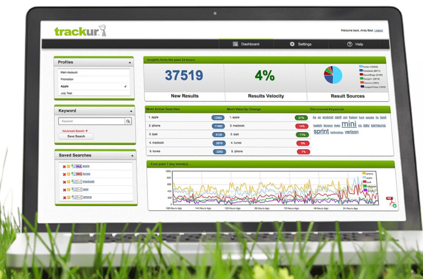Open the Settings tab
Viewport: 423px width, 279px height.
tap(301, 44)
